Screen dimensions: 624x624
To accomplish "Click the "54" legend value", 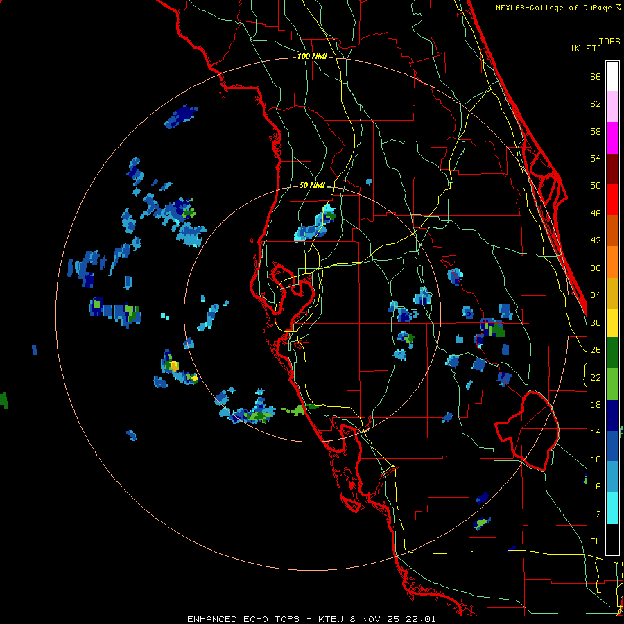I will 596,158.
